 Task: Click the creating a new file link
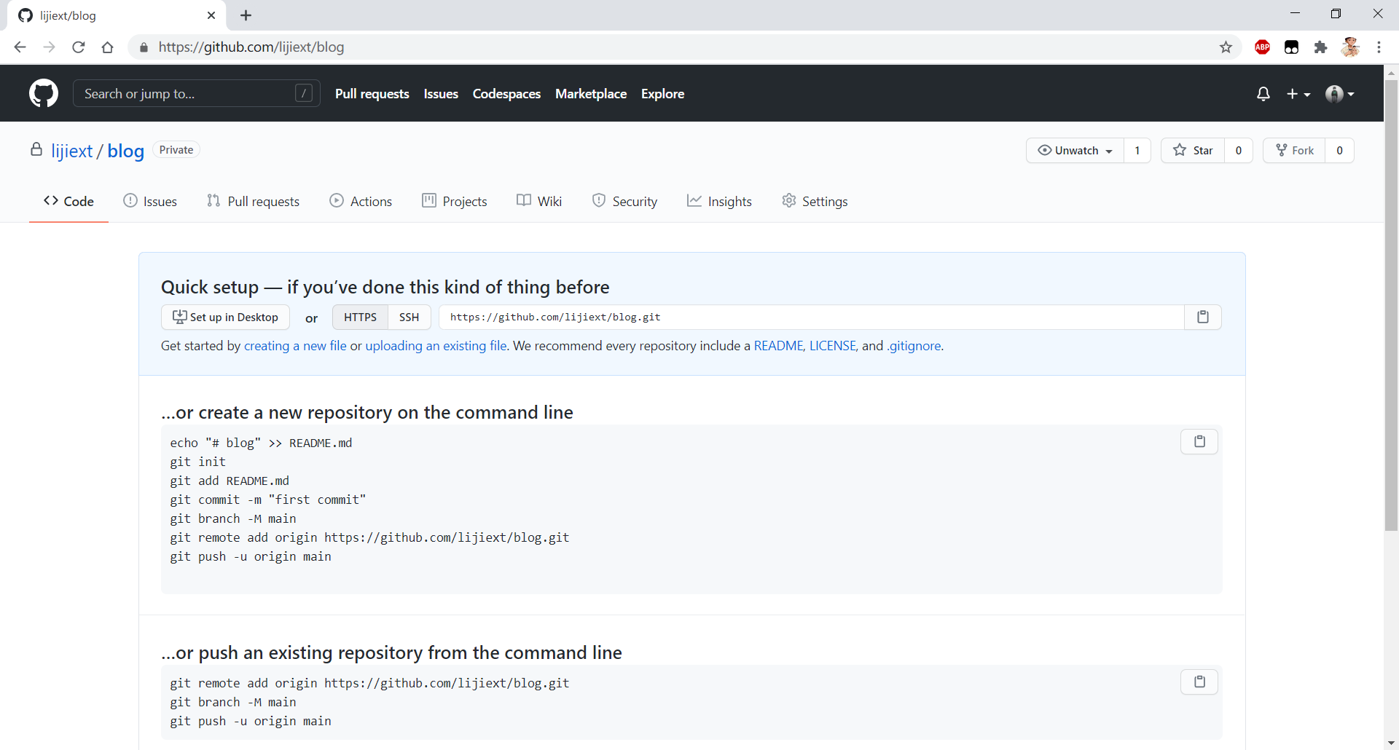[295, 346]
